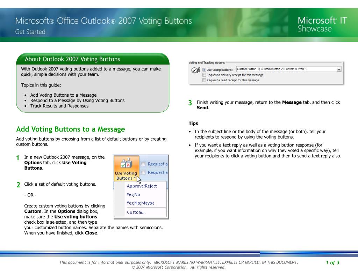Toggle the Use voting buttons checkbox

point(204,70)
